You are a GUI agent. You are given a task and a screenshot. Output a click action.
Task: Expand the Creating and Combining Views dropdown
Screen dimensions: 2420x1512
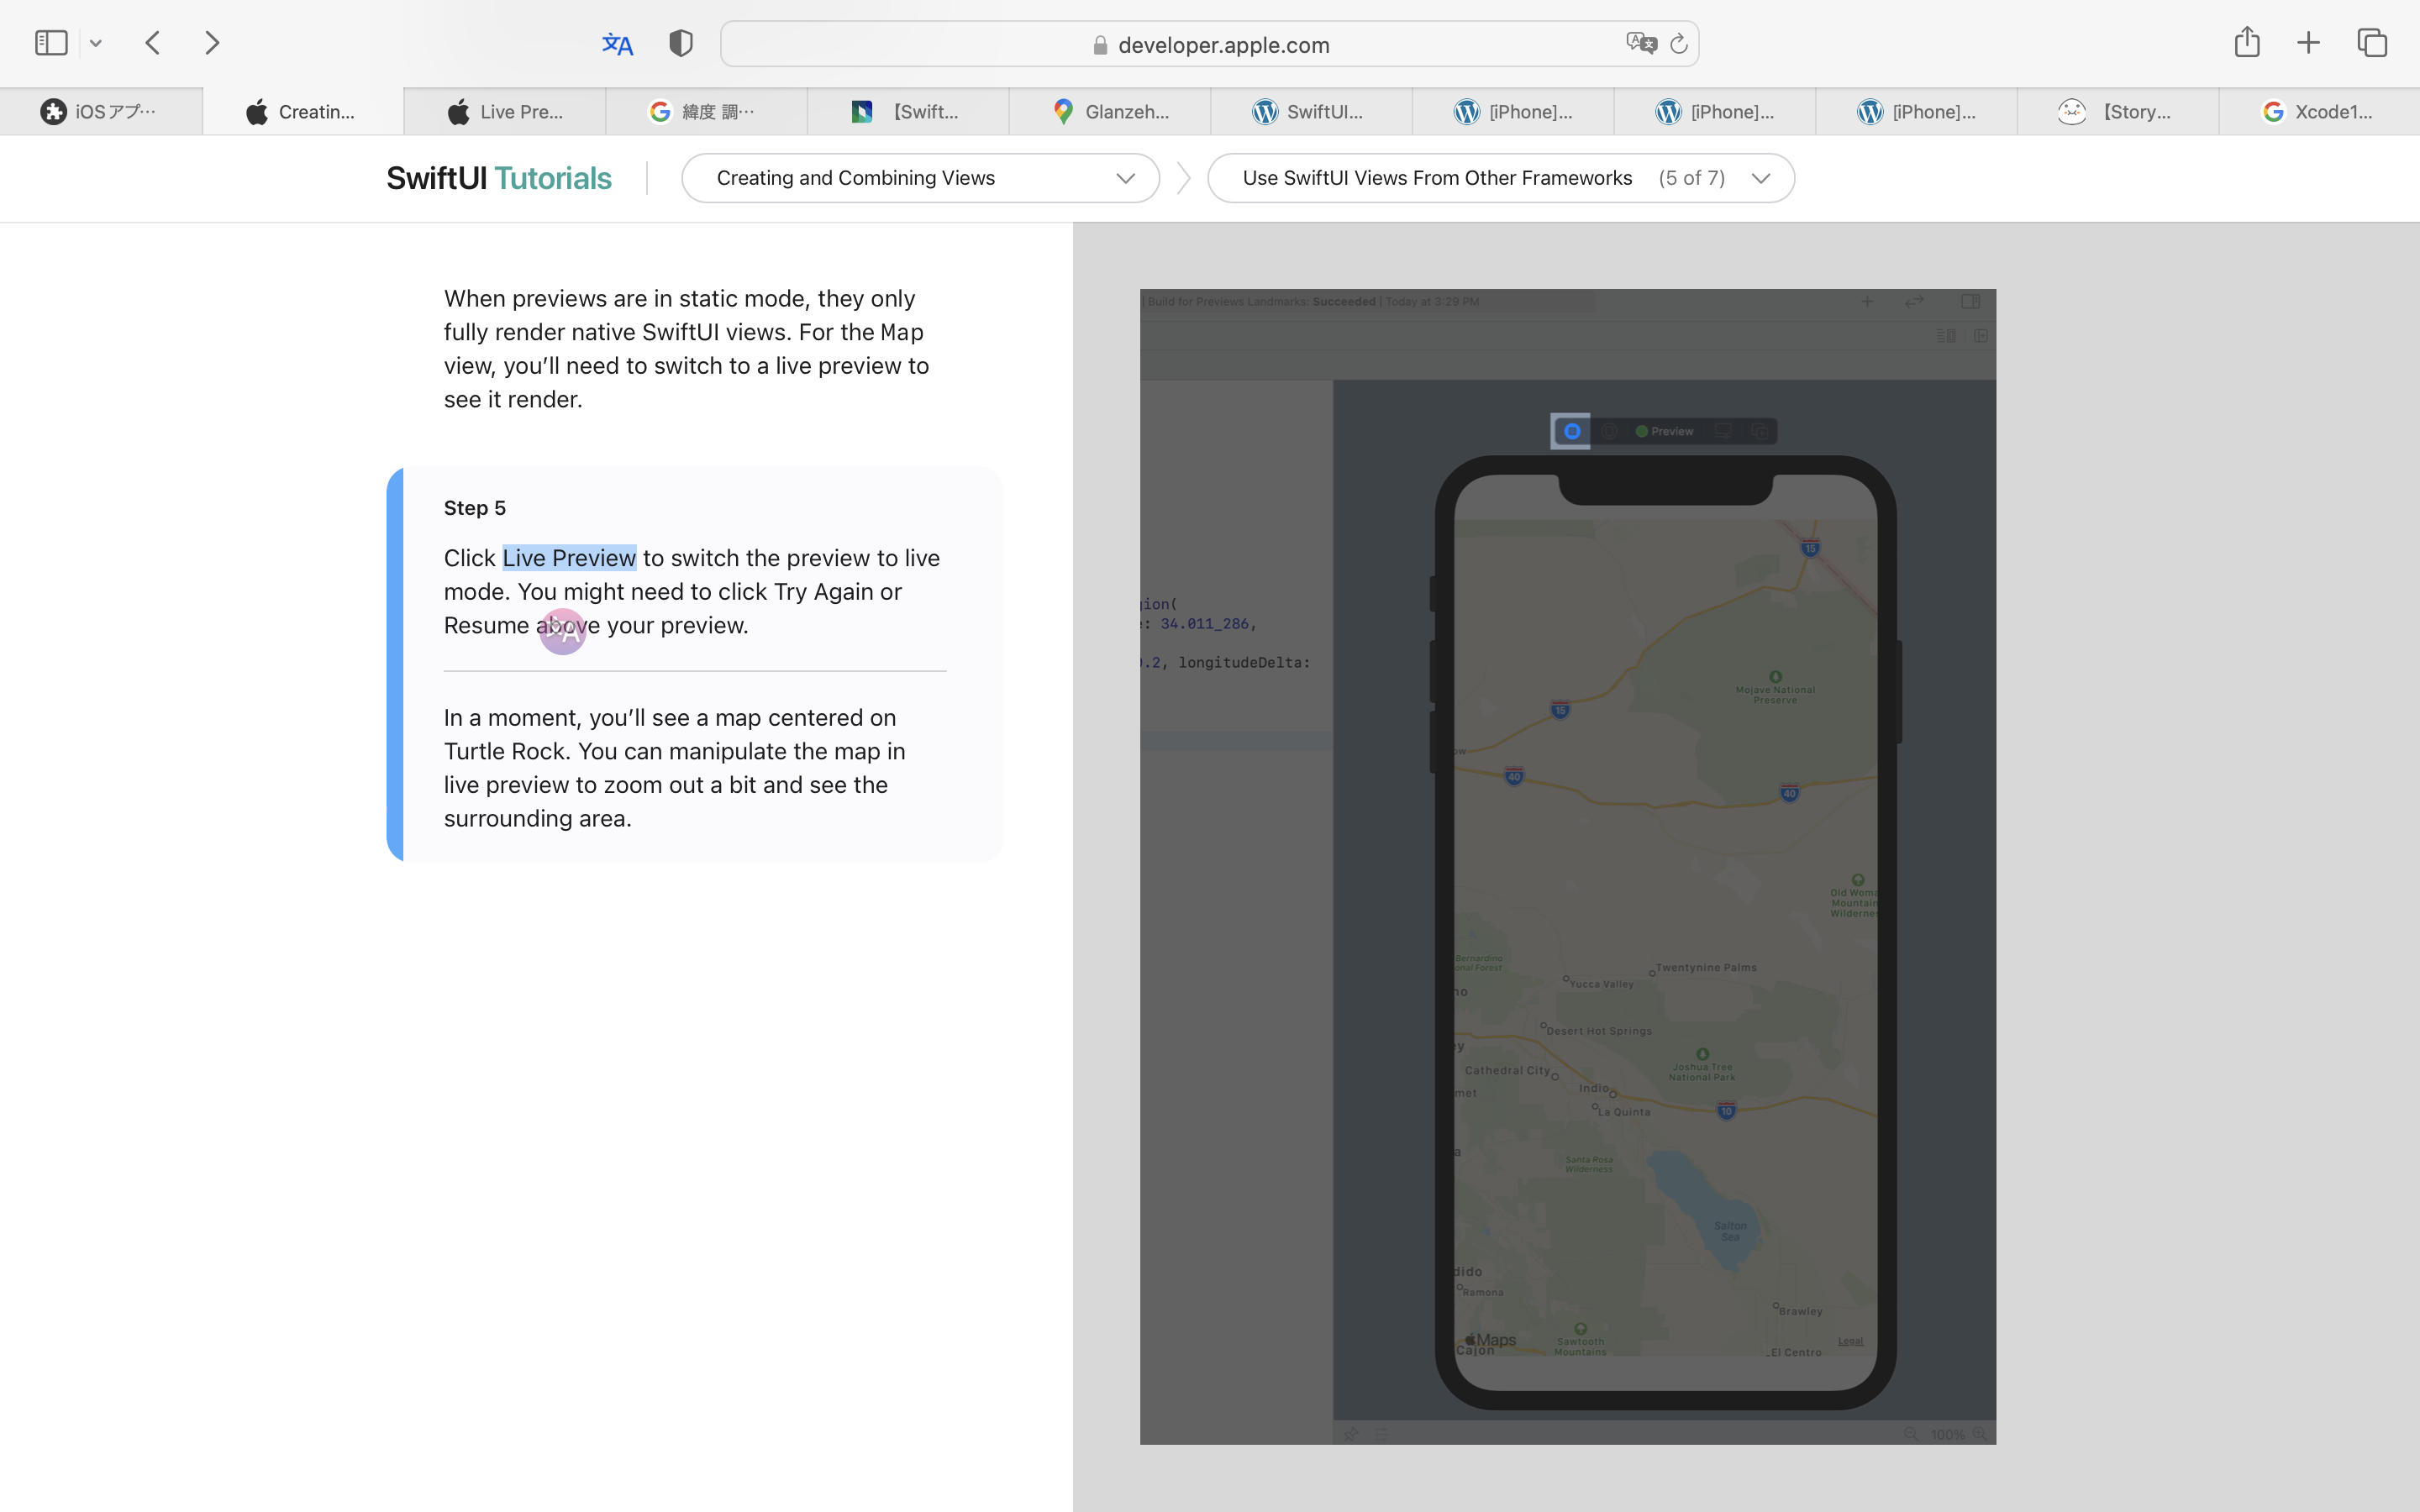pos(920,178)
